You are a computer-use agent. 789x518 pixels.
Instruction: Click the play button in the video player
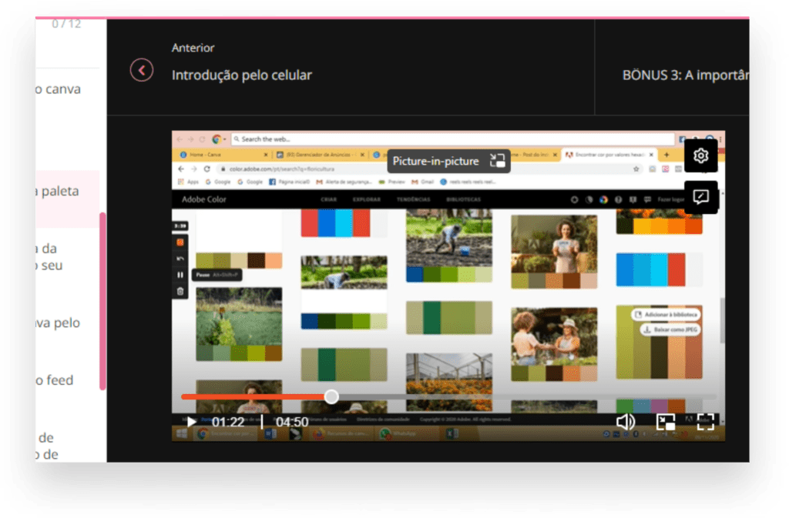coord(191,422)
